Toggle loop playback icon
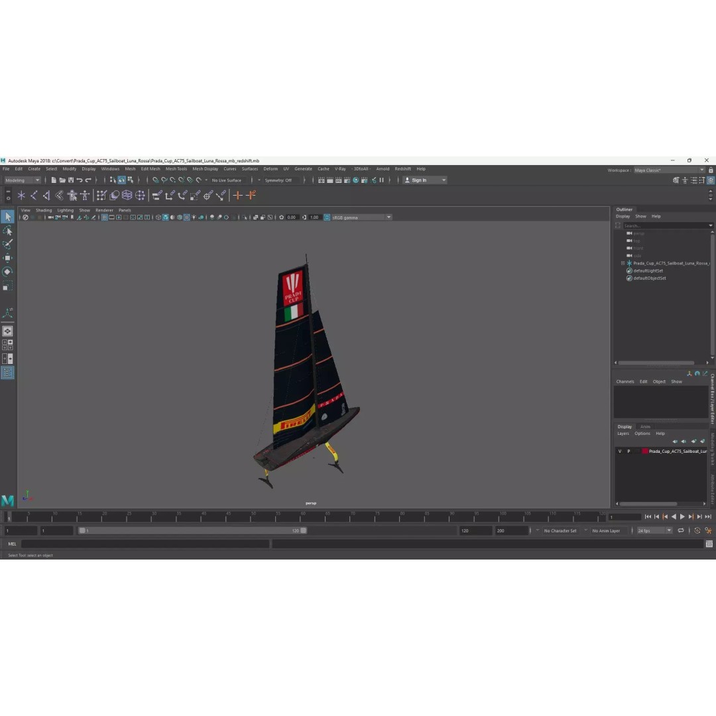The width and height of the screenshot is (716, 716). pos(681,530)
